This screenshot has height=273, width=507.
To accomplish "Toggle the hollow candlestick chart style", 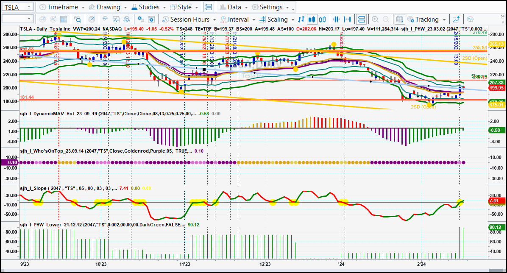I will coord(322,19).
